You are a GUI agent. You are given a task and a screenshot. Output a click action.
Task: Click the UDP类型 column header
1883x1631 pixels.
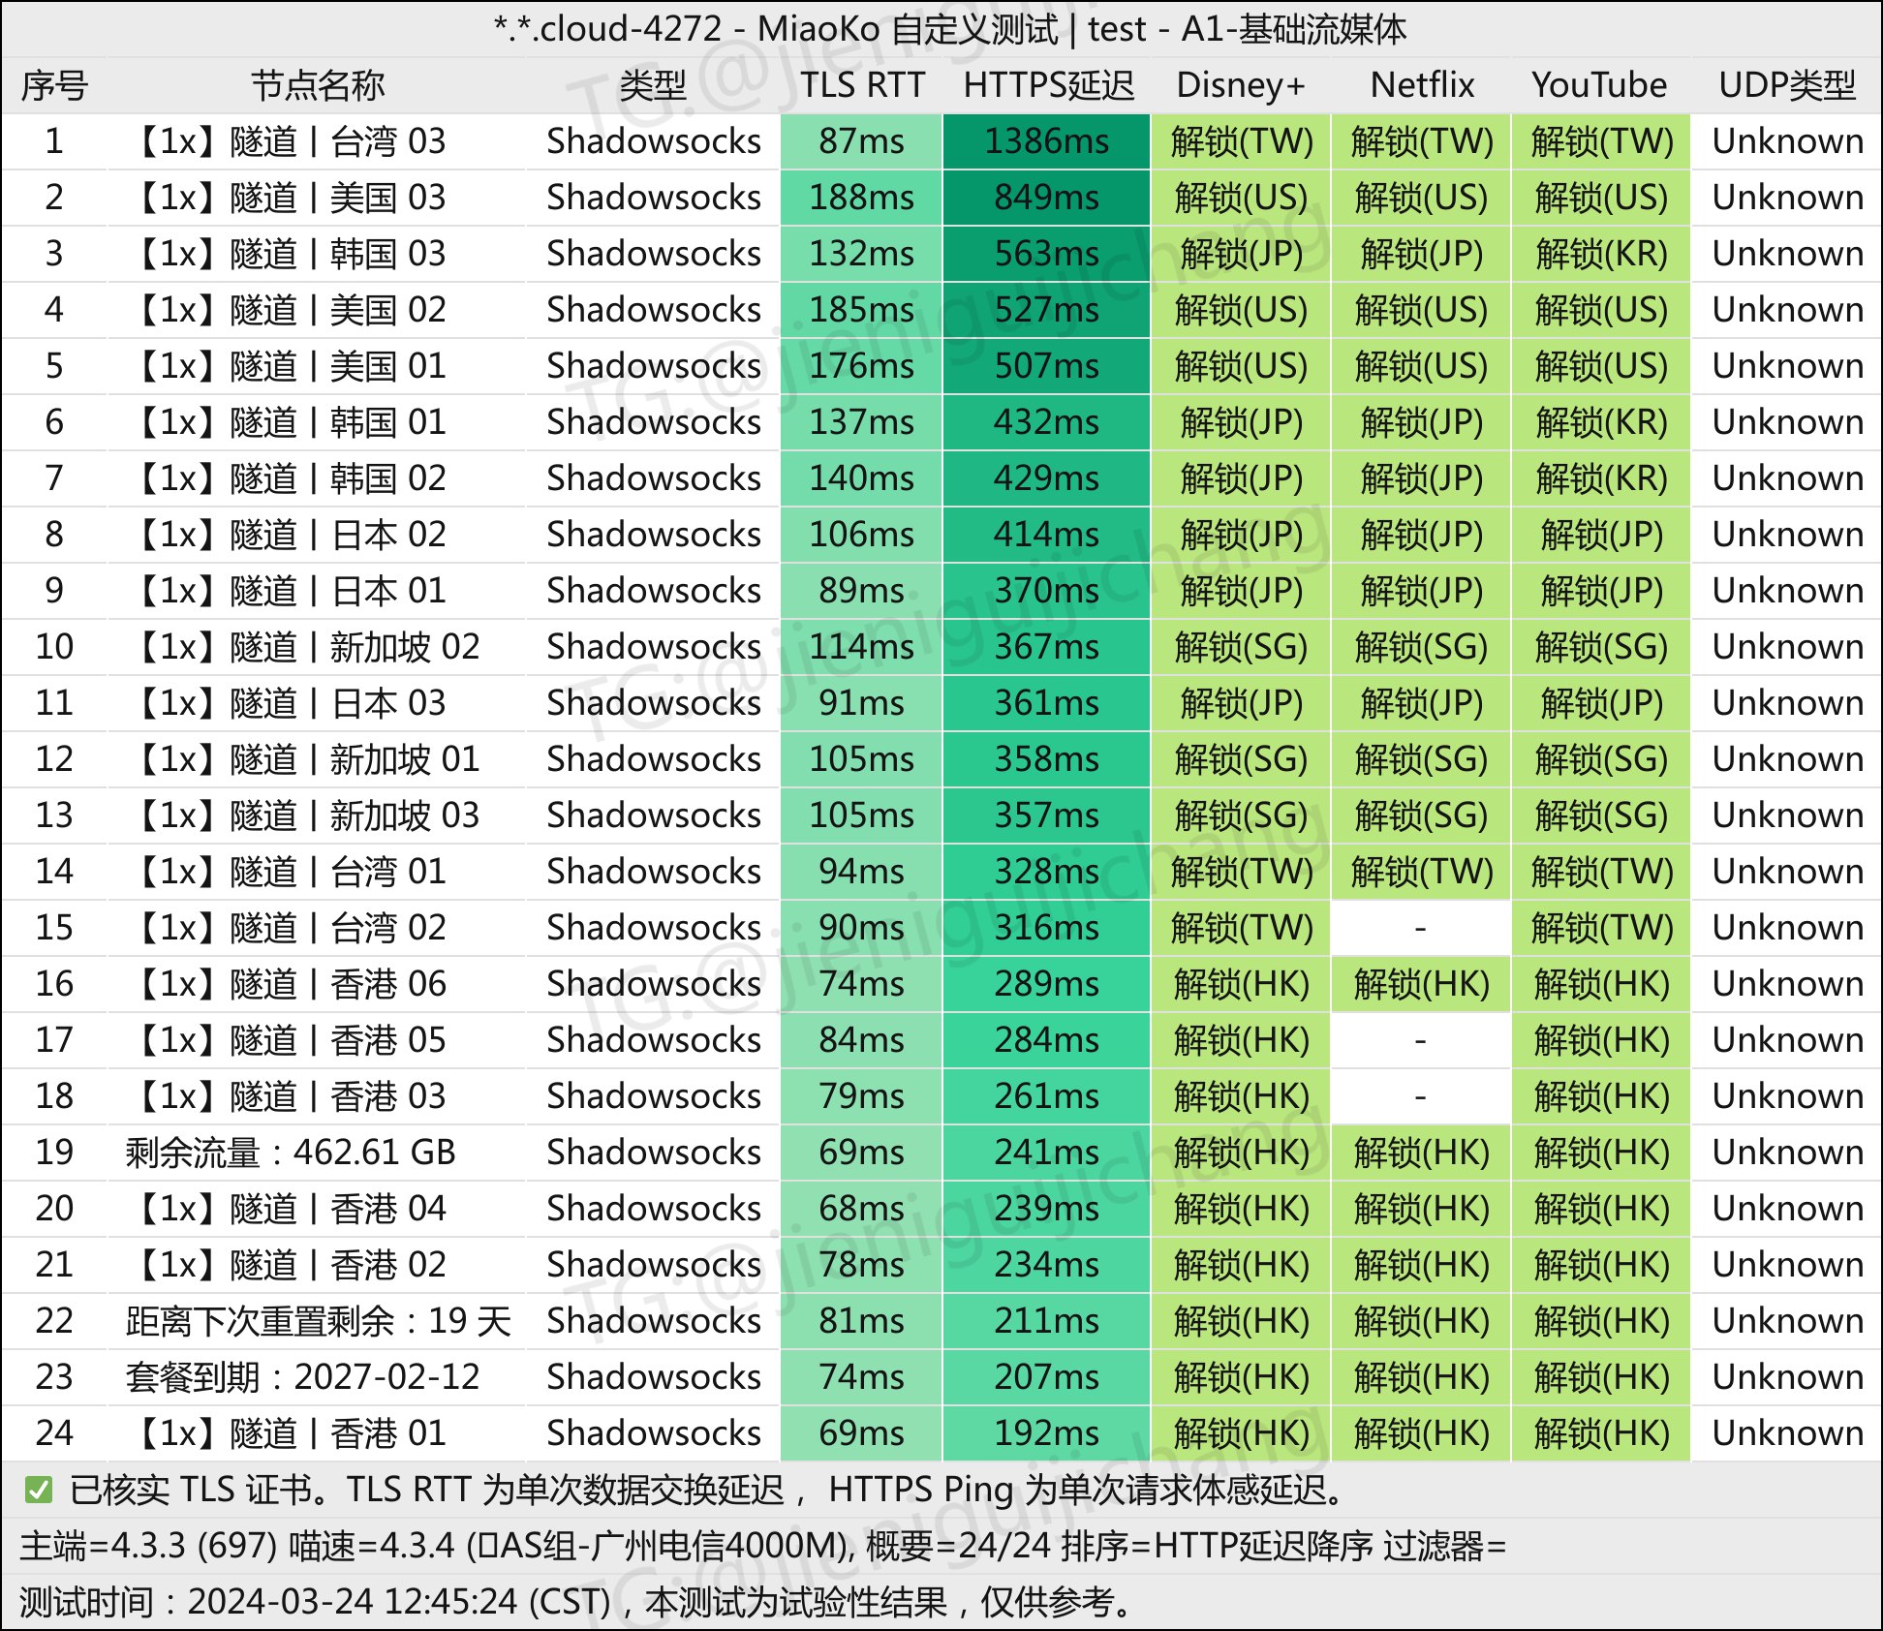1787,85
